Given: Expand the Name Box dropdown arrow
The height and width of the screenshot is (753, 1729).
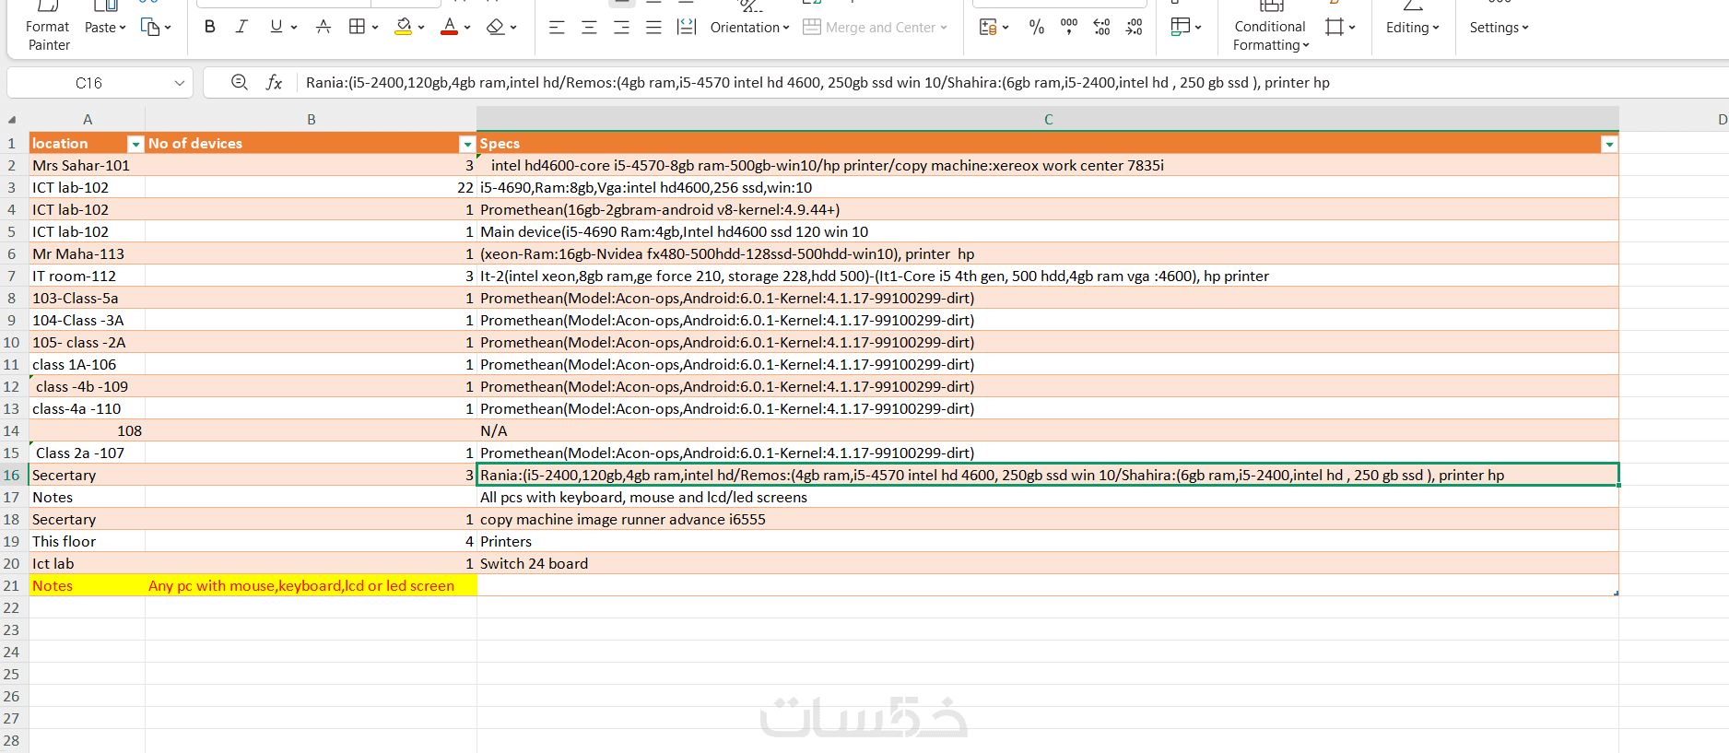Looking at the screenshot, I should point(180,83).
